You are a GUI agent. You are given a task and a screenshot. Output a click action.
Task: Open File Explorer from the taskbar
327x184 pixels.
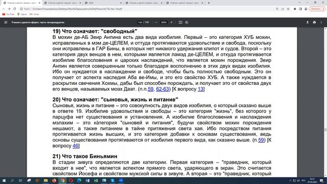click(45, 180)
